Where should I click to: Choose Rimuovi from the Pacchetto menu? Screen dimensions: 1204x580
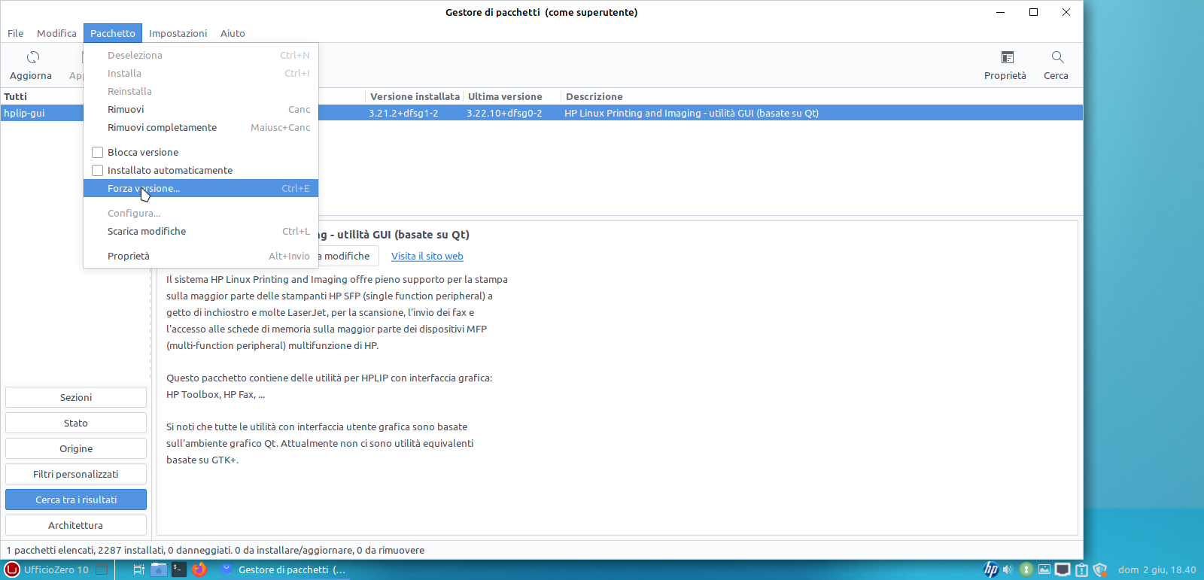[x=201, y=109]
